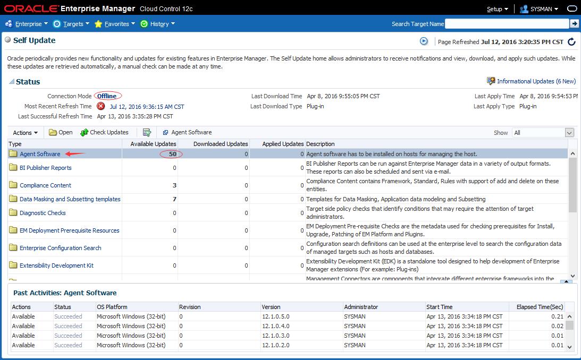Viewport: 581px width, 360px height.
Task: Click the BI Publisher Reports folder icon
Action: tap(13, 167)
